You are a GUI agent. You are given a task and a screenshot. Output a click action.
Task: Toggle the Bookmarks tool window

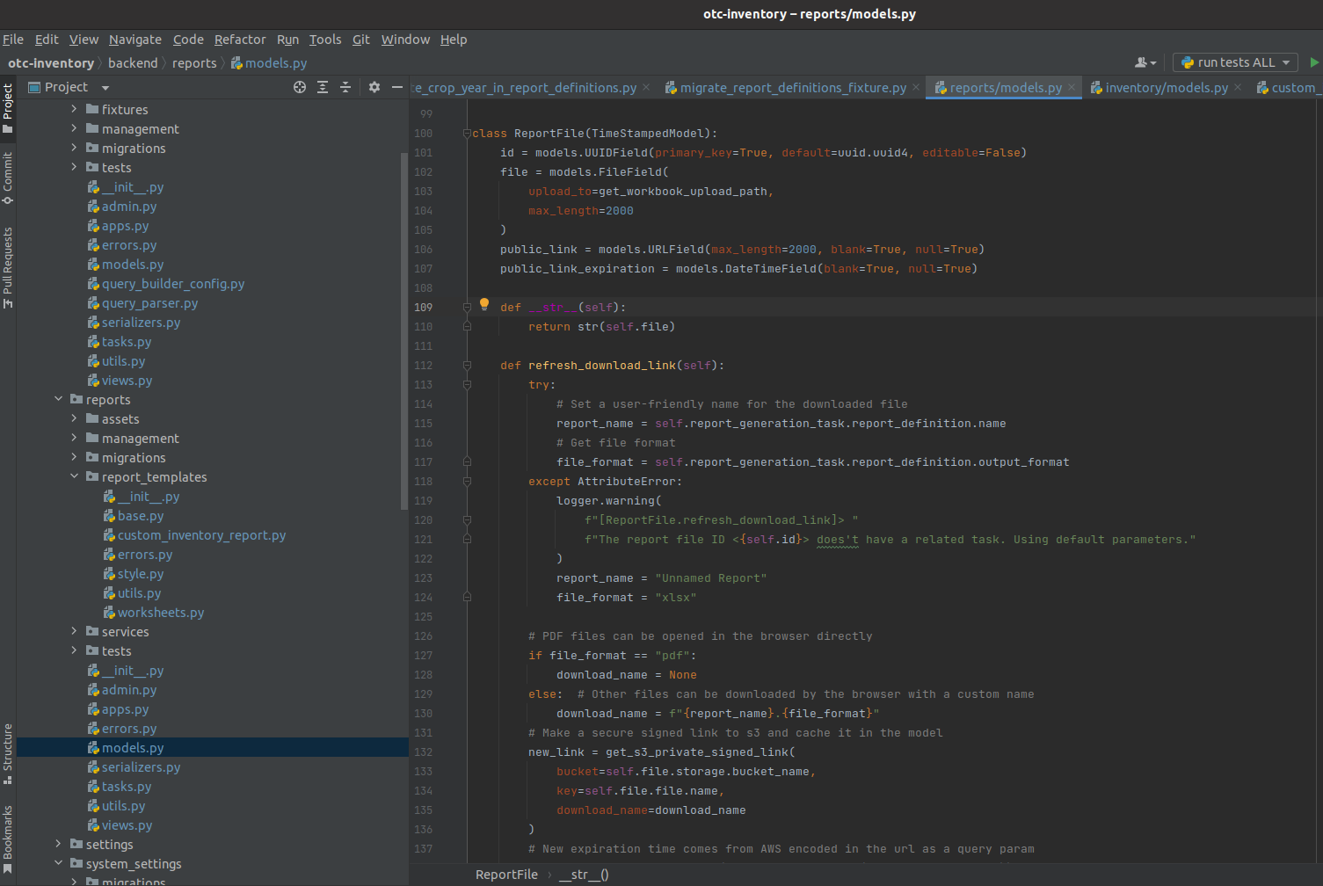[x=8, y=838]
